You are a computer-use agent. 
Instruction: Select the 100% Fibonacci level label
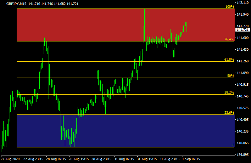[230, 7]
